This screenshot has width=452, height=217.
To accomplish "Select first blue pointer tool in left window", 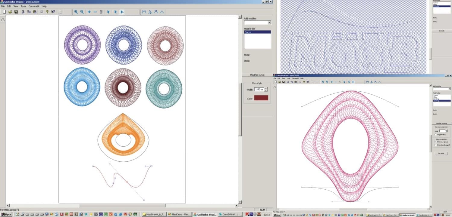I will click(108, 12).
